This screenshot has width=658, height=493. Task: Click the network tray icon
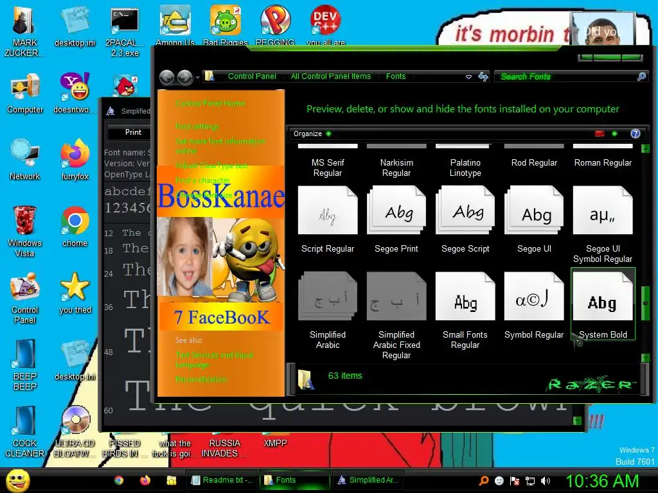tap(530, 480)
